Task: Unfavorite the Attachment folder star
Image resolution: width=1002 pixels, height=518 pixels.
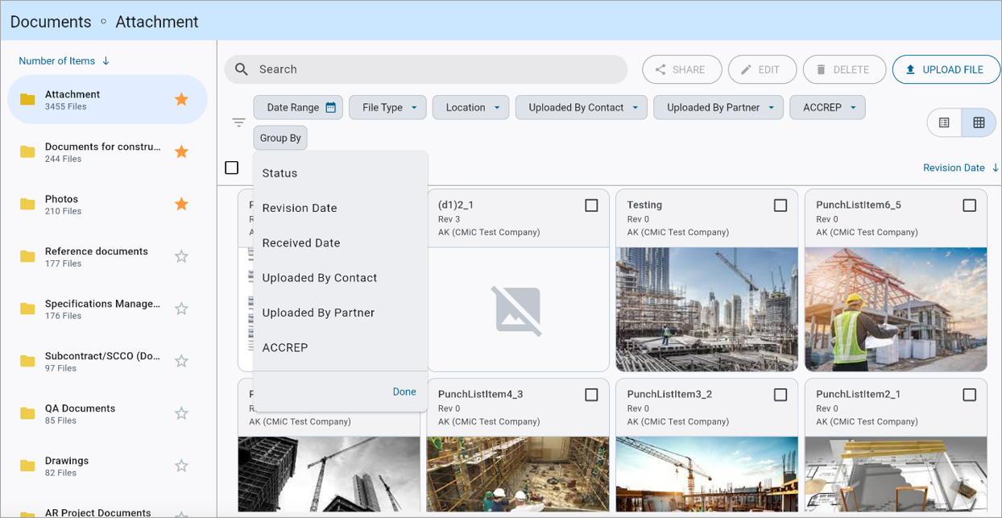Action: (x=181, y=99)
